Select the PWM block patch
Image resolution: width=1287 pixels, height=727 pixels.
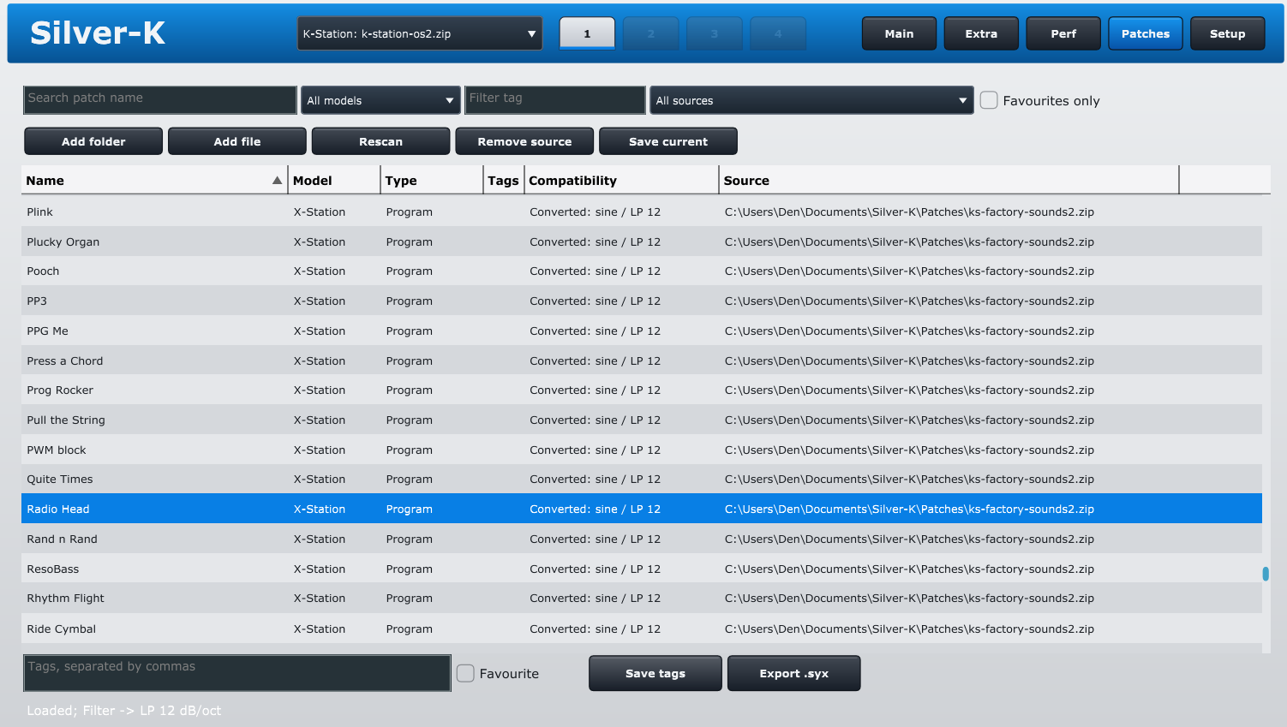(642, 450)
